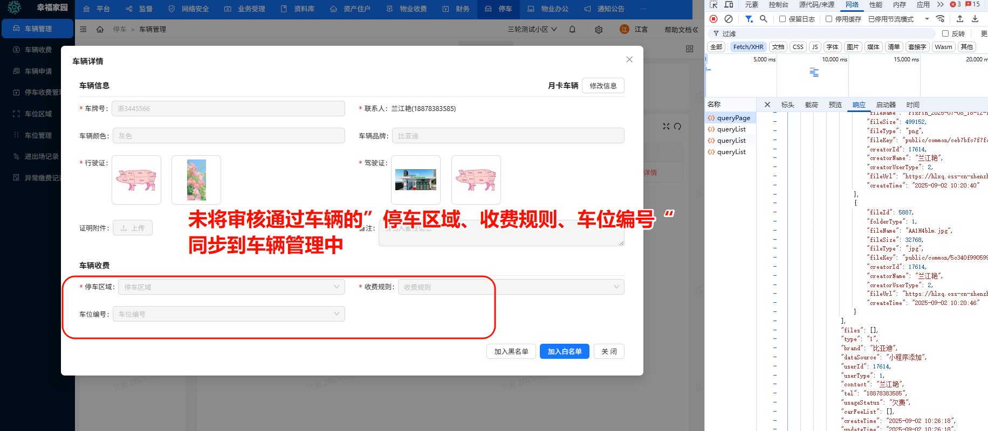
Task: Click the grid layout icon
Action: coord(689,49)
